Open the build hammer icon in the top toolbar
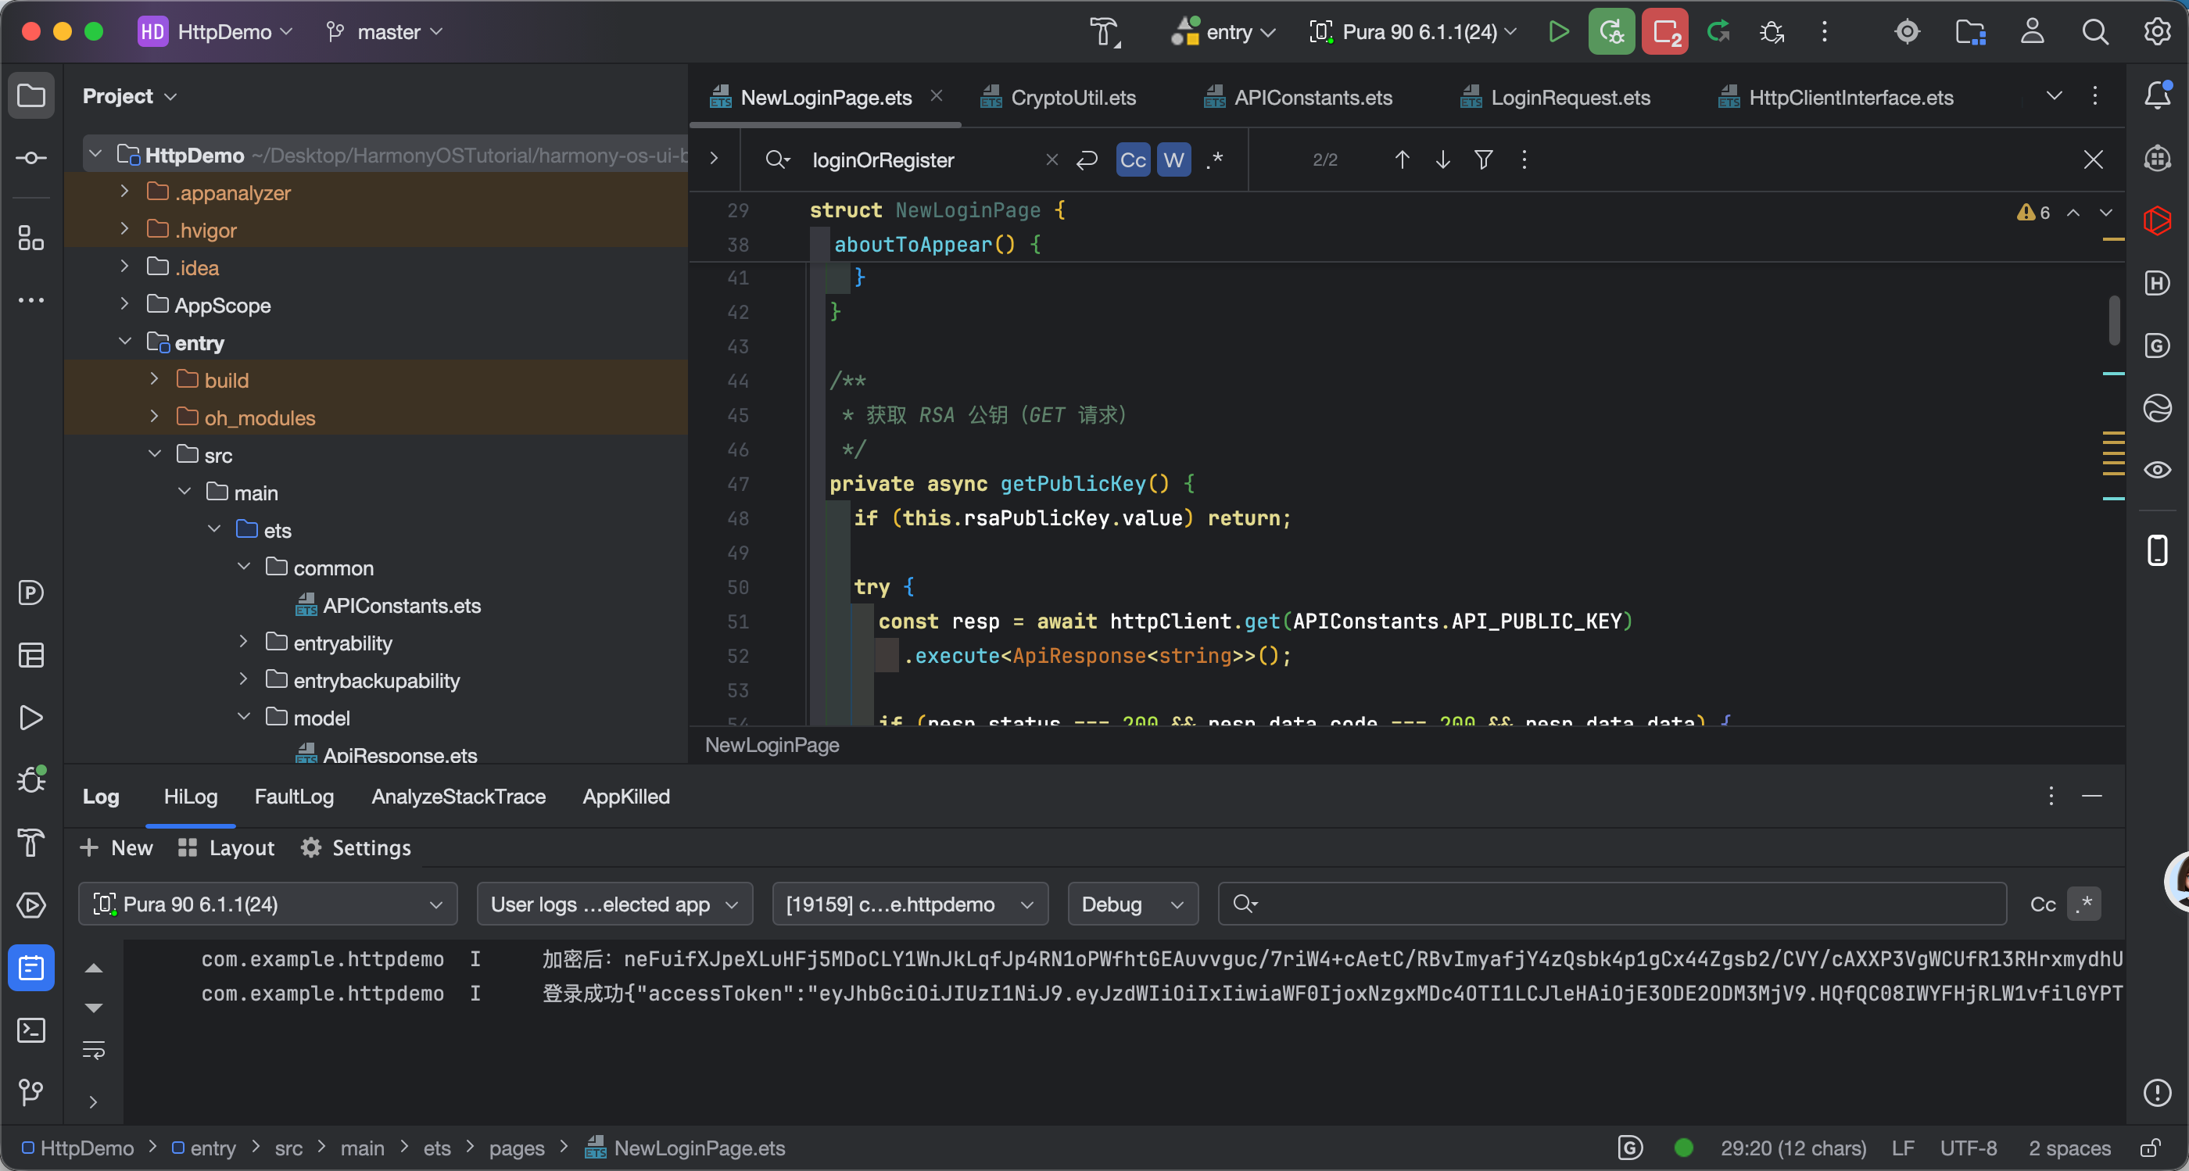The width and height of the screenshot is (2189, 1171). coord(1105,32)
